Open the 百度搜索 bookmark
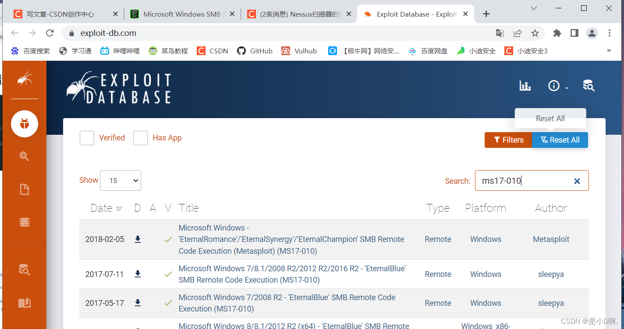 [30, 51]
